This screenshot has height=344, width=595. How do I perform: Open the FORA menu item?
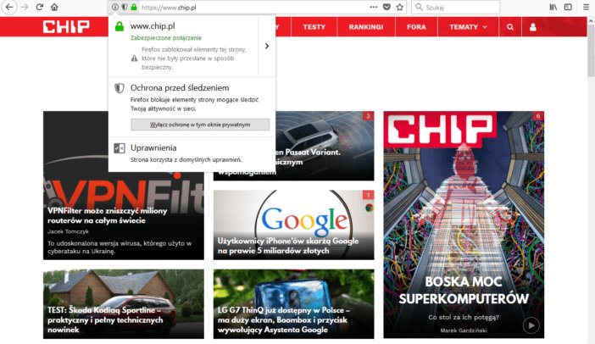tap(416, 27)
